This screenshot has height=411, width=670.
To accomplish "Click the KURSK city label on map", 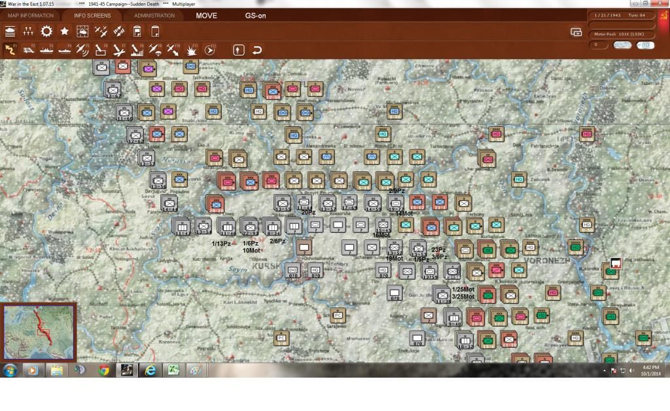I will [x=266, y=266].
